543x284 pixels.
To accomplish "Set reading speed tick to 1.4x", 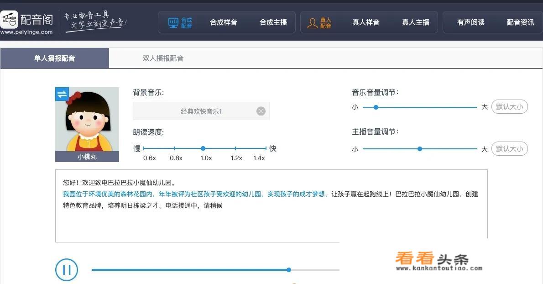I will [x=266, y=148].
